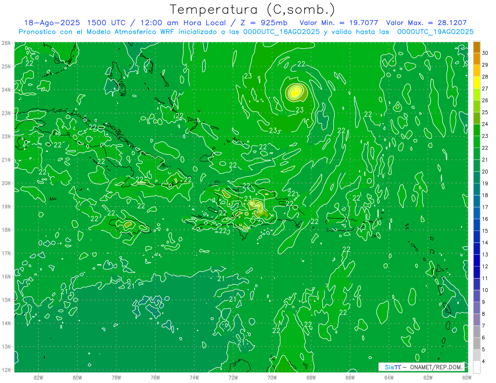Click the '74W' longitude axis label
Screen dimensions: 496x383
(x=194, y=377)
